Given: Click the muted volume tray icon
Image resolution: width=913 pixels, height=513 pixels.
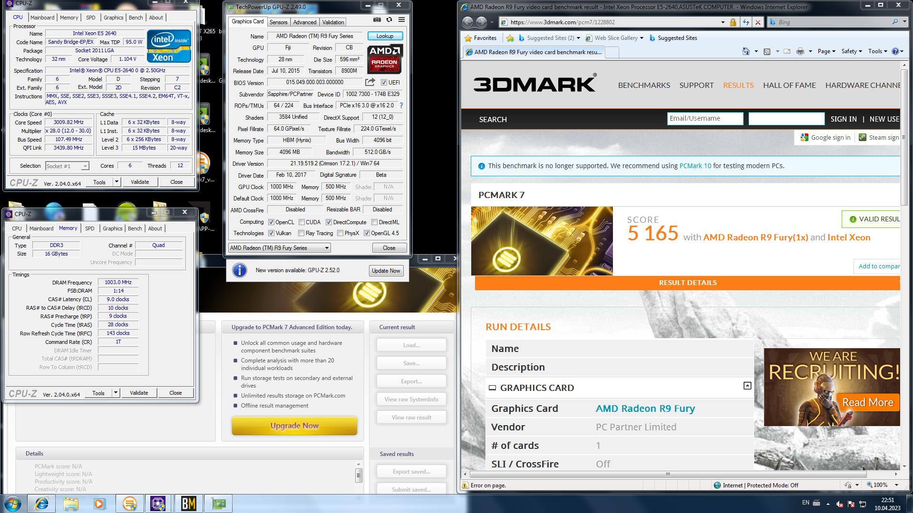Looking at the screenshot, I should [840, 504].
